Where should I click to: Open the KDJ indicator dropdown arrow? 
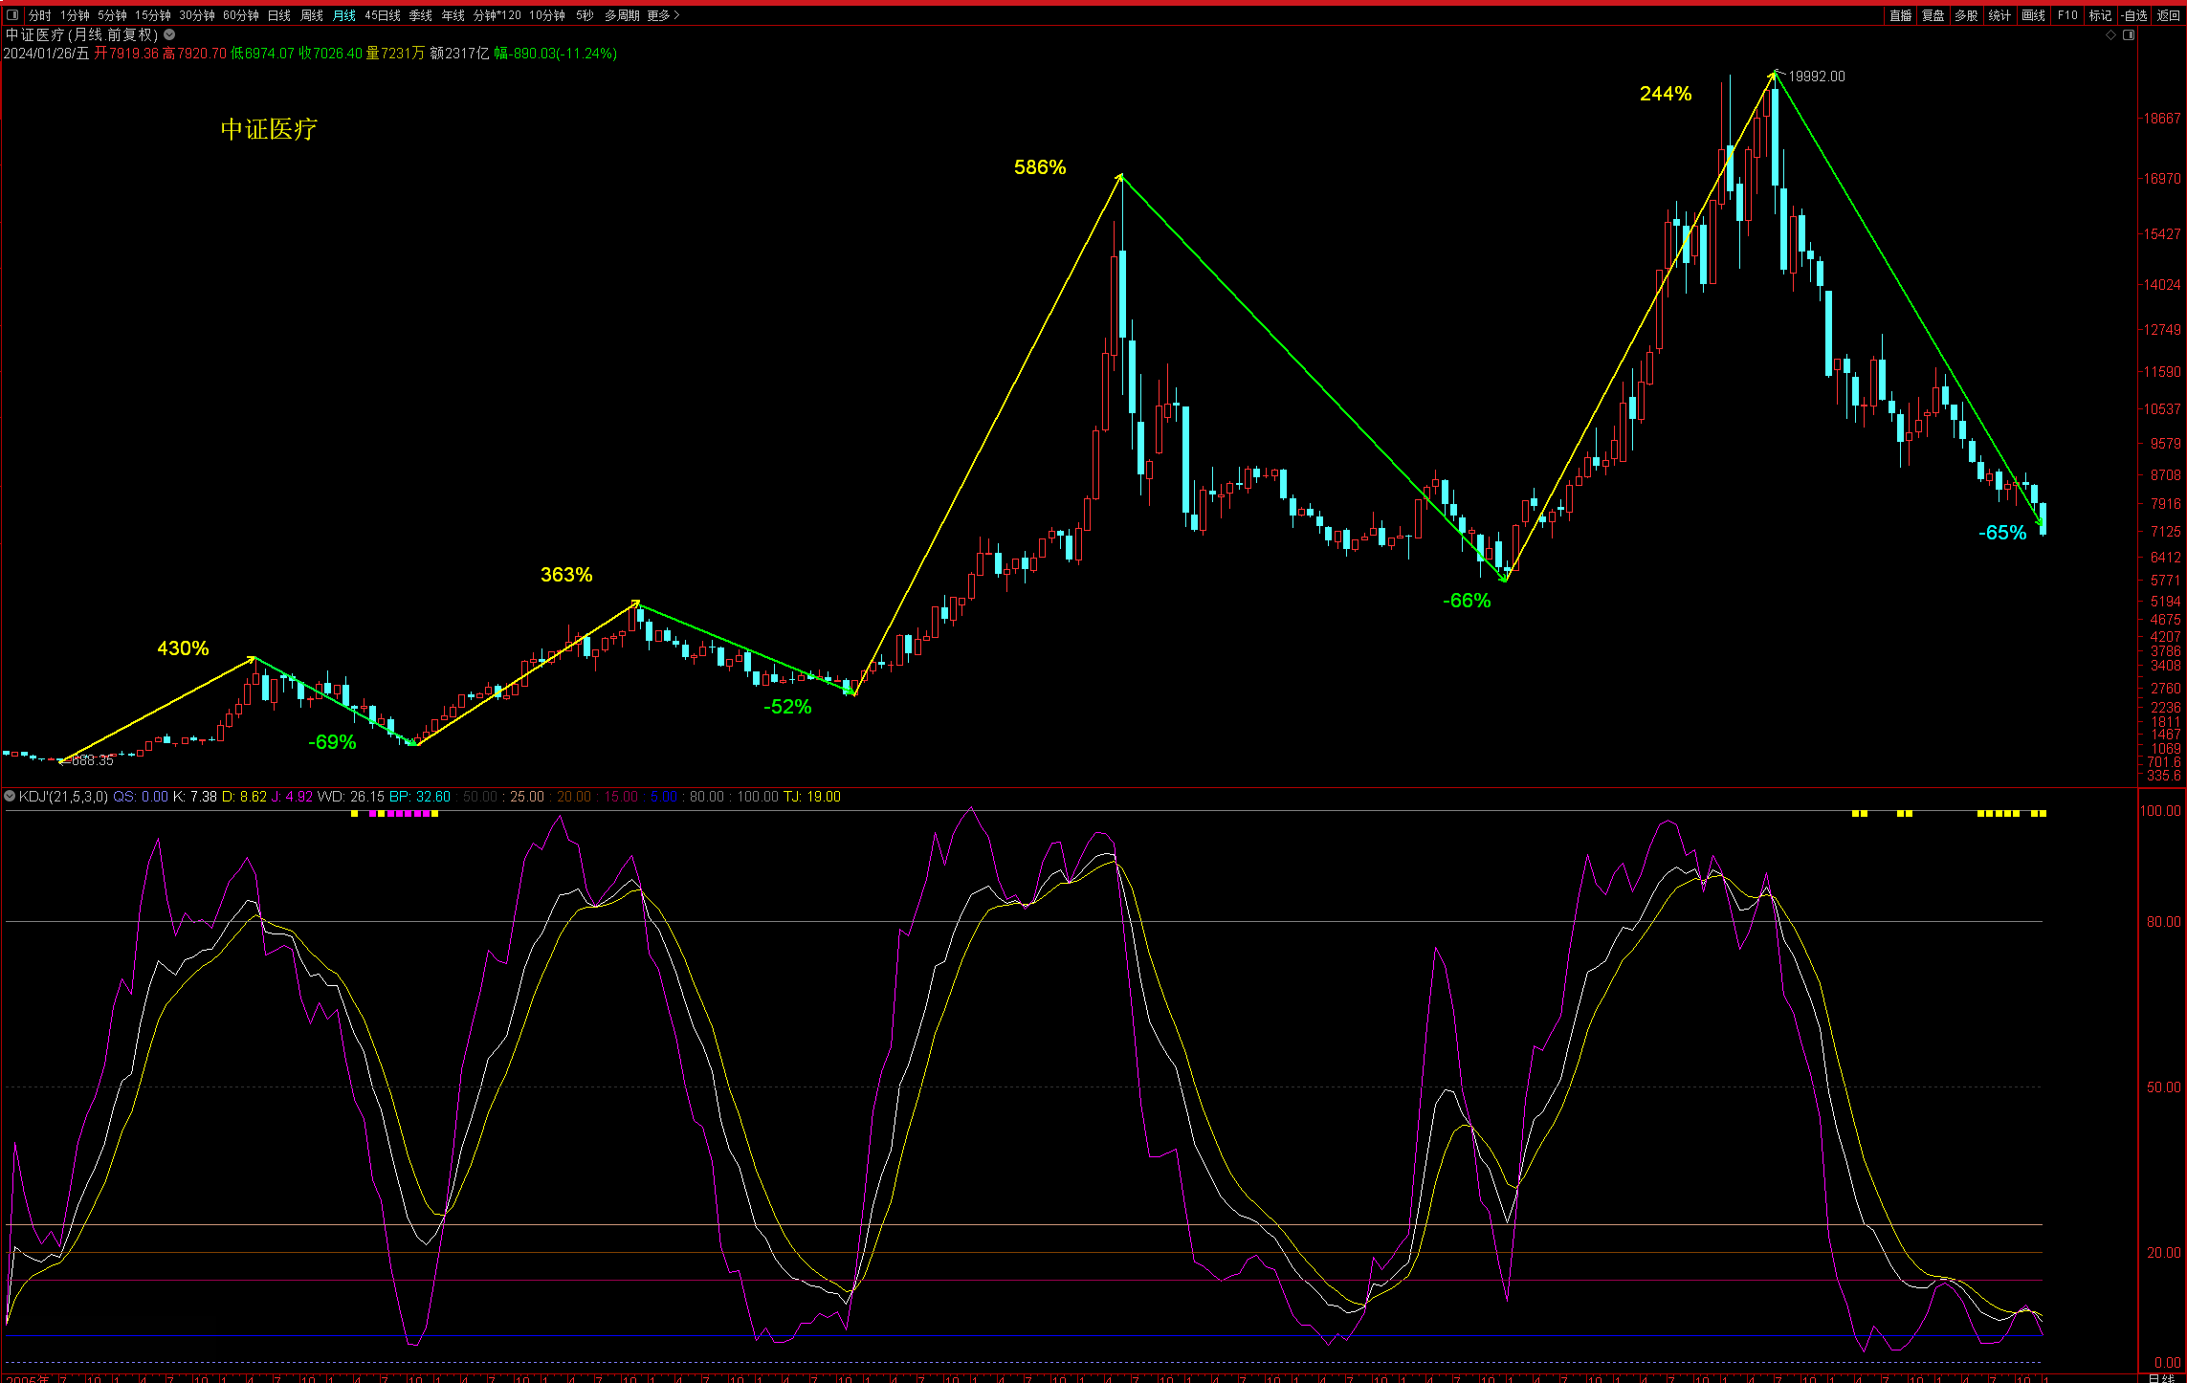(x=10, y=796)
